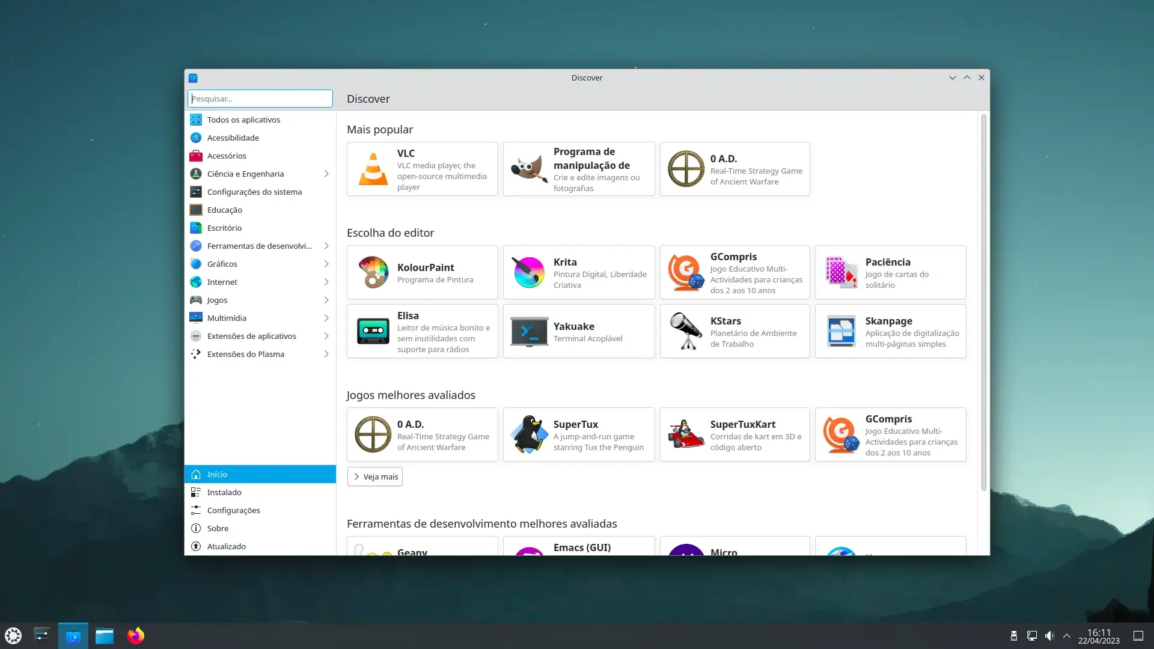Open the Sobre page
The width and height of the screenshot is (1154, 649).
tap(260, 528)
